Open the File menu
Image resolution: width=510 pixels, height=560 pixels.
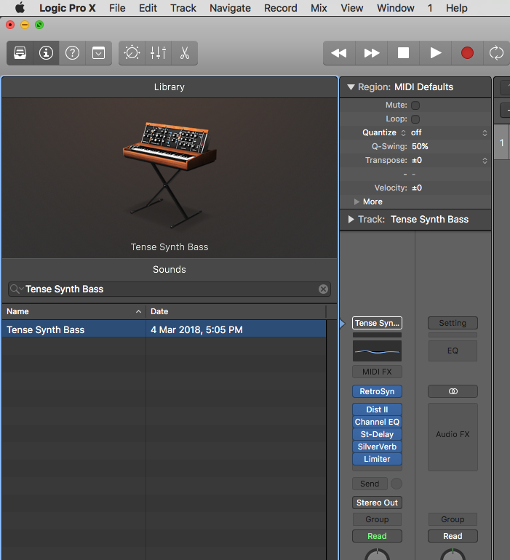117,8
